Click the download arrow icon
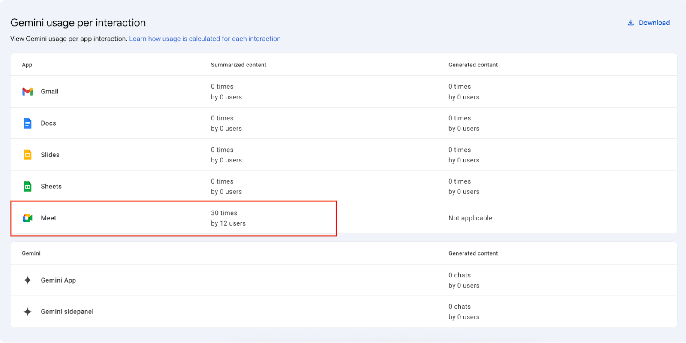This screenshot has height=343, width=686. [x=631, y=23]
